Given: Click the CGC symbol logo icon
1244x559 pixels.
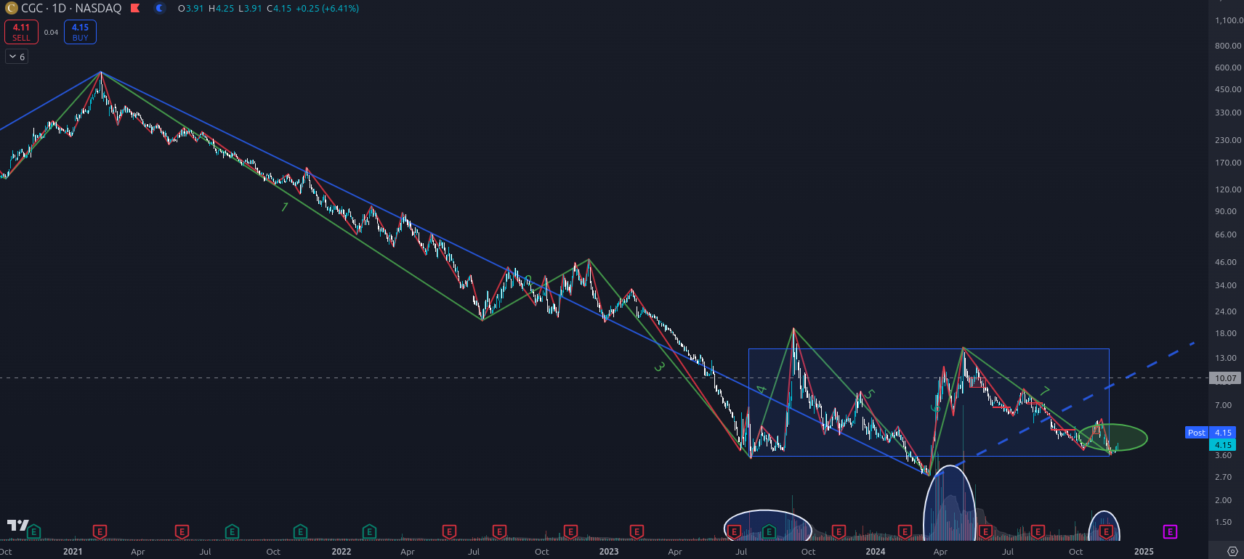Looking at the screenshot, I should coord(11,9).
